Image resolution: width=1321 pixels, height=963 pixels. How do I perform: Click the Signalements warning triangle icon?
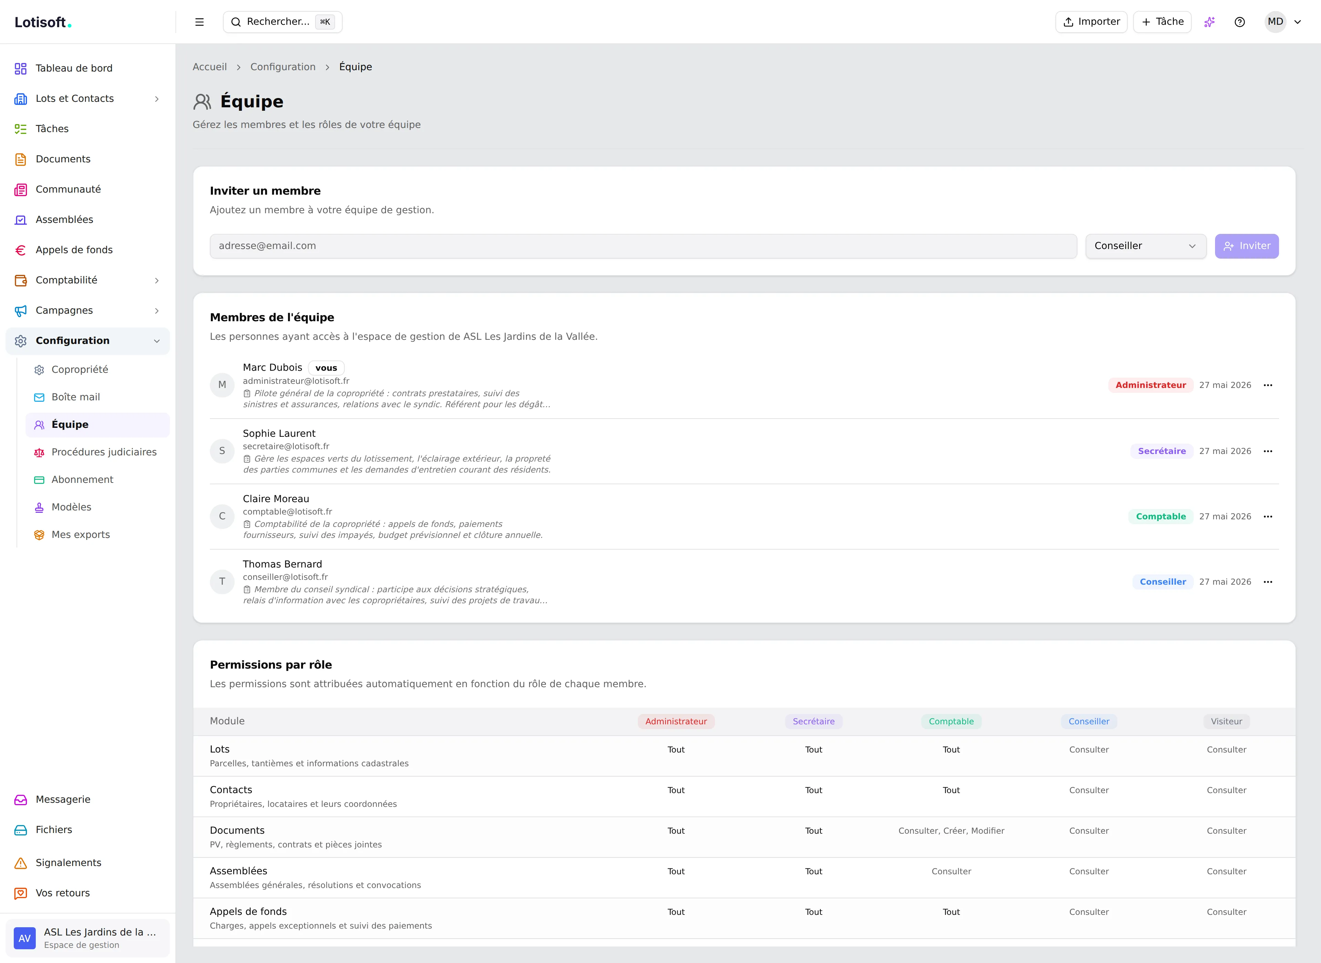pyautogui.click(x=20, y=863)
